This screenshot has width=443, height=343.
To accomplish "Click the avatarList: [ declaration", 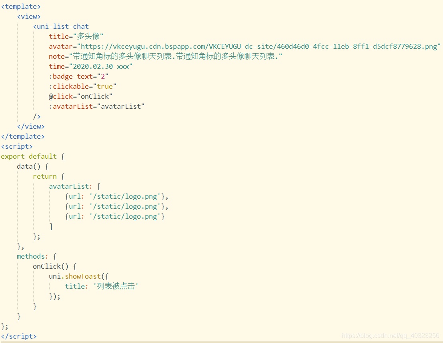I will pyautogui.click(x=74, y=187).
